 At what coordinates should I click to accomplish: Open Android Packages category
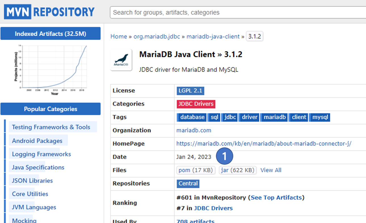(37, 141)
